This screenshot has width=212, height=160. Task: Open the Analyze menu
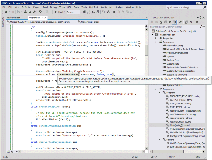tap(119, 7)
